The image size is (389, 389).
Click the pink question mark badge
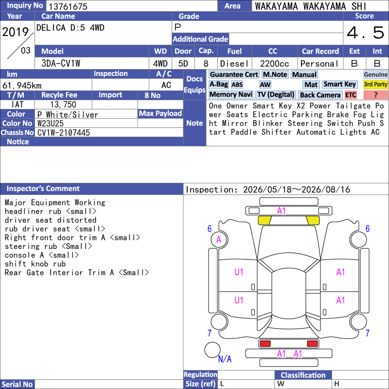[x=375, y=95]
